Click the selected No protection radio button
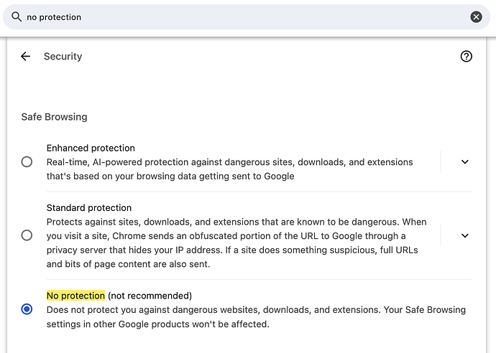The image size is (496, 353). coord(27,309)
